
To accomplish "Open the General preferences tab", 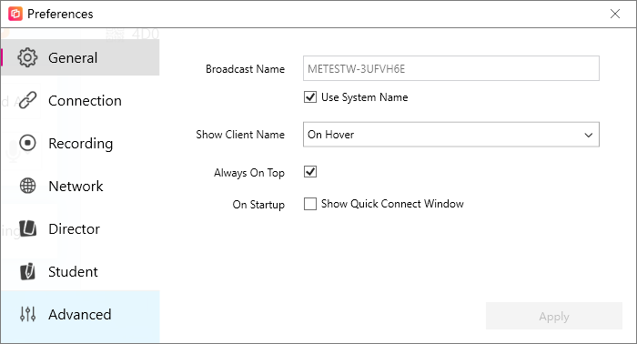I will (80, 57).
